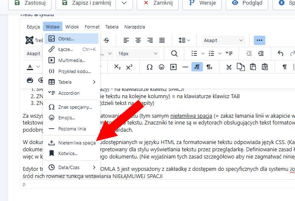This screenshot has width=295, height=201.
Task: Click the Zastosuj save button
Action: [30, 3]
